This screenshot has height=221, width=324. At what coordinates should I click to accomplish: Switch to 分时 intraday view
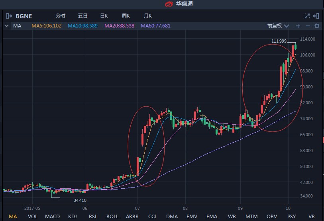[61, 16]
